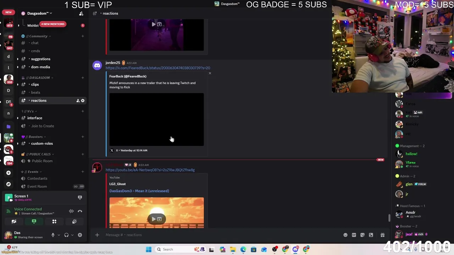Click attach plus icon in message bar
The height and width of the screenshot is (255, 454).
[97, 235]
